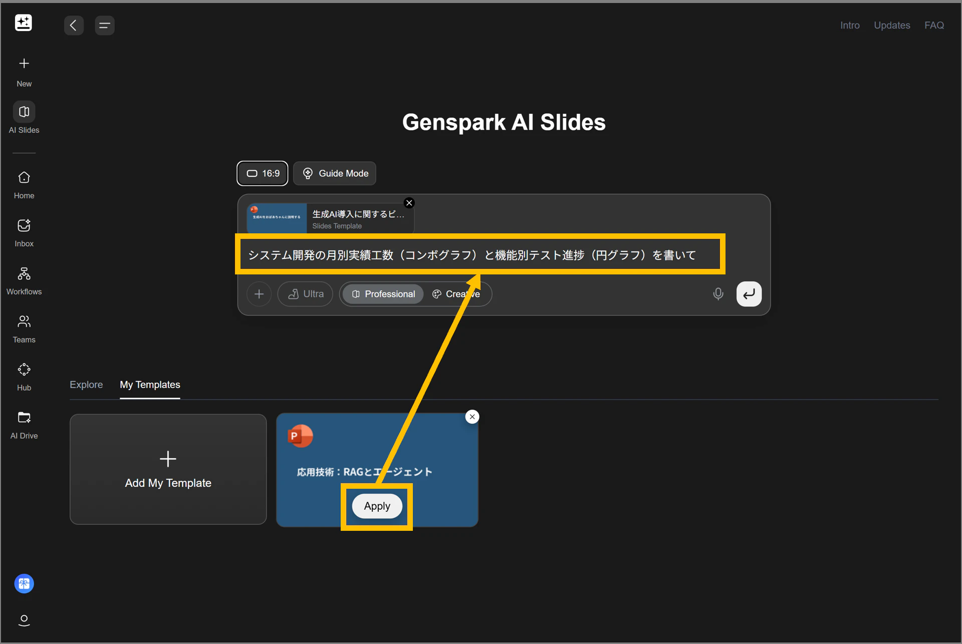Viewport: 962px width, 644px height.
Task: Click the microphone voice input icon
Action: pyautogui.click(x=718, y=294)
